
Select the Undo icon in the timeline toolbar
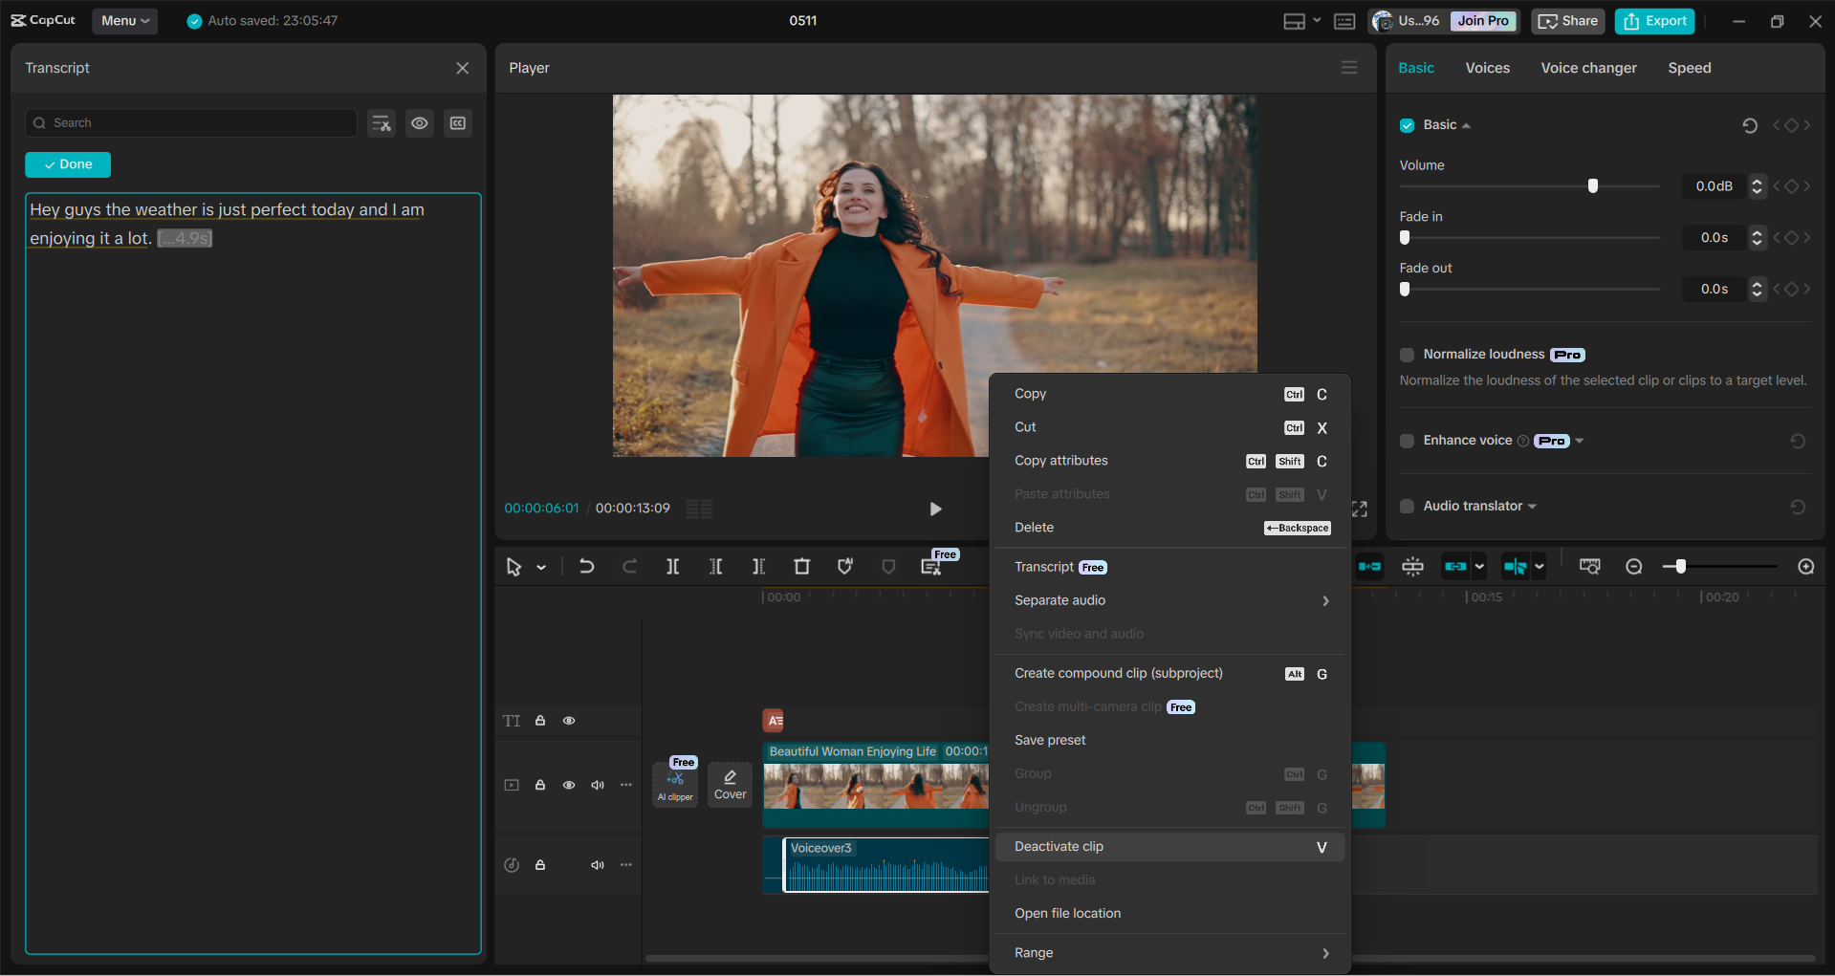(587, 566)
